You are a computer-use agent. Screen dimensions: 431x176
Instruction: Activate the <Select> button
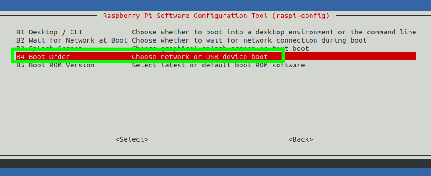[x=132, y=139]
